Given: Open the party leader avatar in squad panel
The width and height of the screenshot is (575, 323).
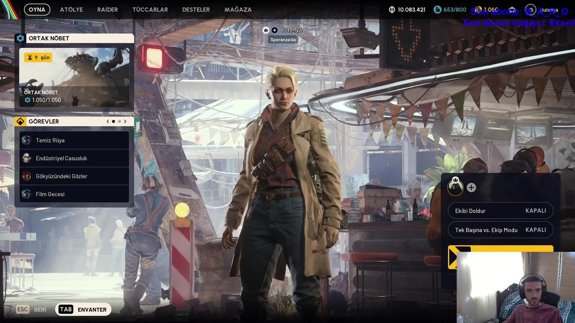Looking at the screenshot, I should [456, 187].
